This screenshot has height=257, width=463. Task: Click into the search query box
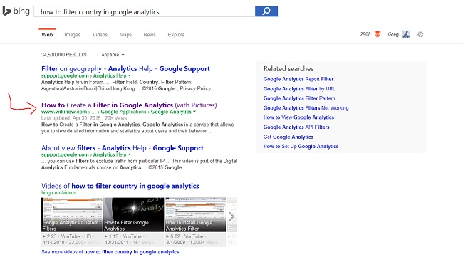click(x=145, y=11)
